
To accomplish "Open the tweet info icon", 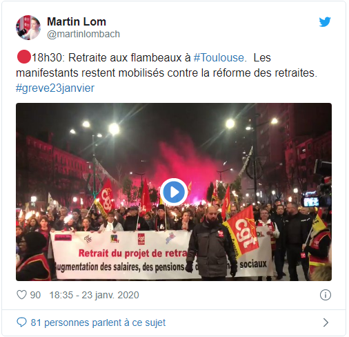I will (326, 295).
